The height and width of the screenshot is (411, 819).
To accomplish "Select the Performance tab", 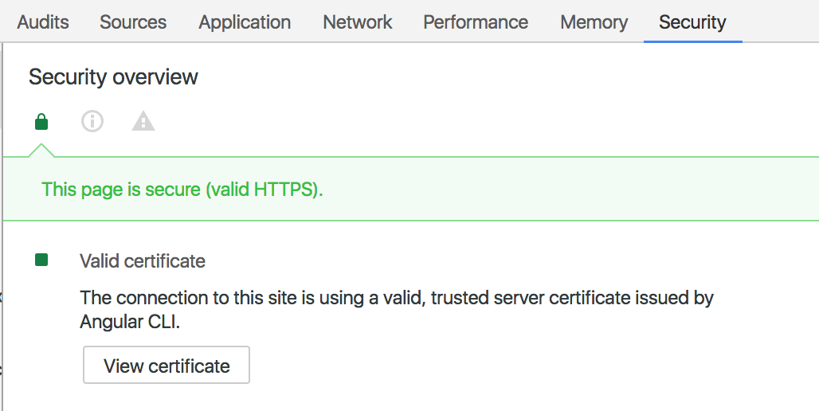I will 476,22.
